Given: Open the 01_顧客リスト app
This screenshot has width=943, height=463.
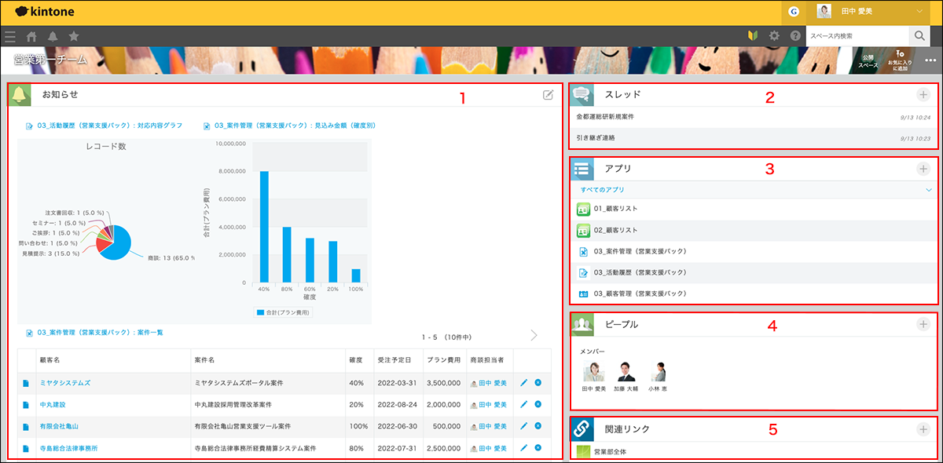Looking at the screenshot, I should [615, 210].
